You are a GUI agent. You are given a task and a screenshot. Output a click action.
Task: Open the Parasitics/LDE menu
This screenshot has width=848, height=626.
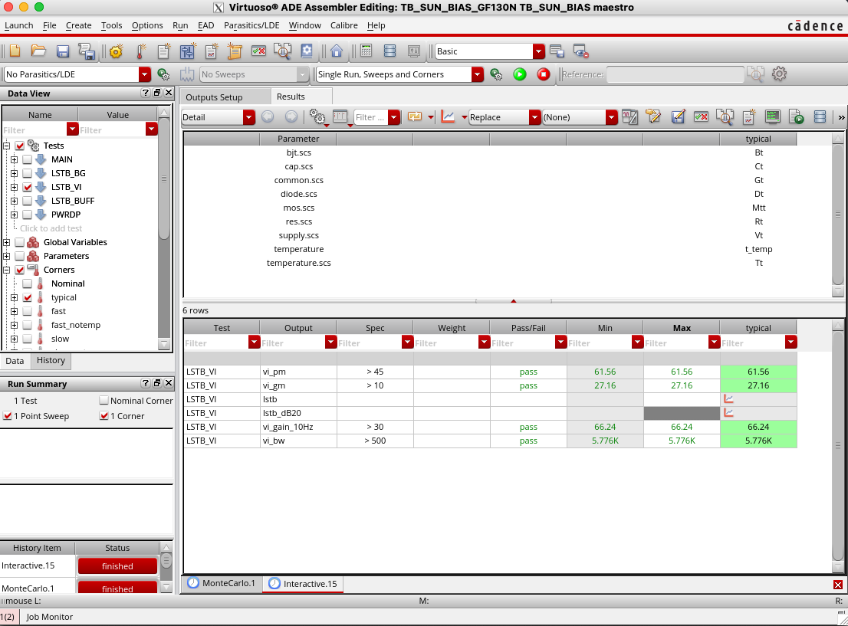click(251, 25)
